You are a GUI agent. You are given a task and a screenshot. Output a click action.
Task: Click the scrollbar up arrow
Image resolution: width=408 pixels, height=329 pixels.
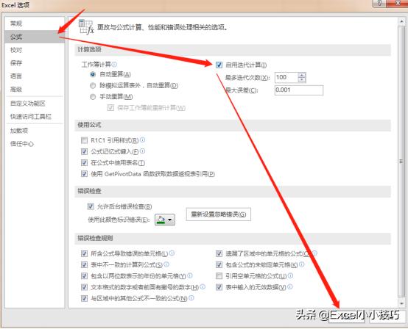[x=401, y=22]
